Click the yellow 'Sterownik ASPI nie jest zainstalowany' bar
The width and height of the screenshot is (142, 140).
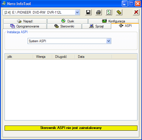[x=71, y=128]
